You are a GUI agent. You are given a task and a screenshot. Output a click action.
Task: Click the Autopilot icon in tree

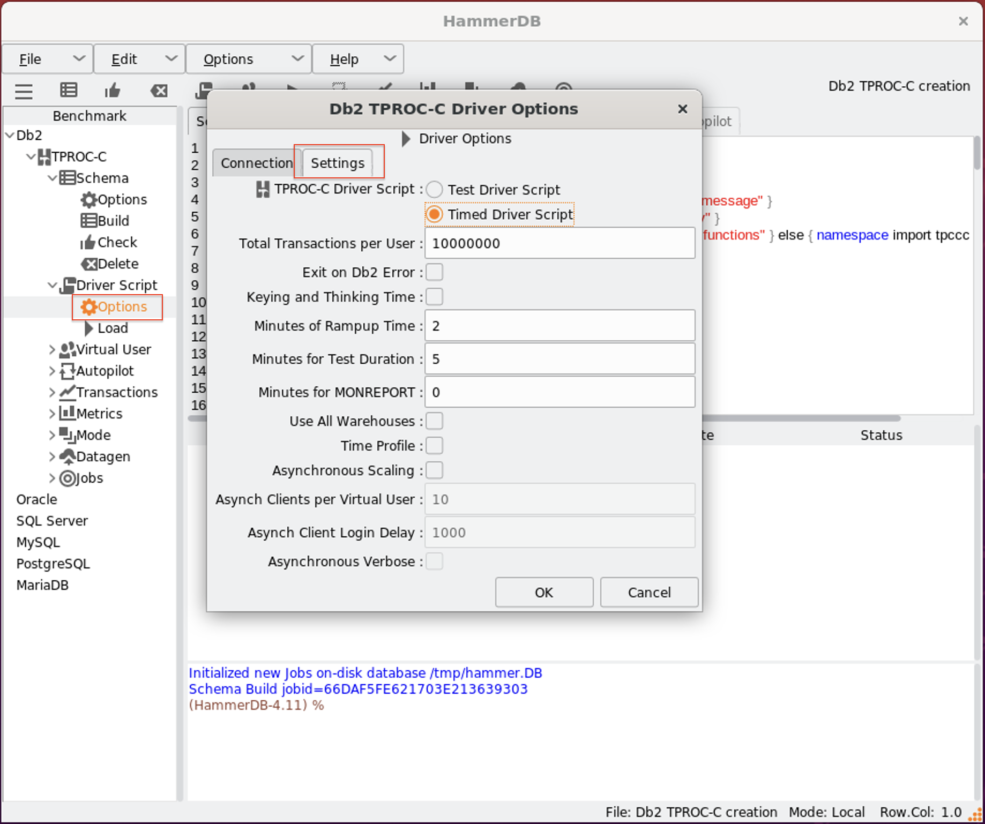pos(67,371)
